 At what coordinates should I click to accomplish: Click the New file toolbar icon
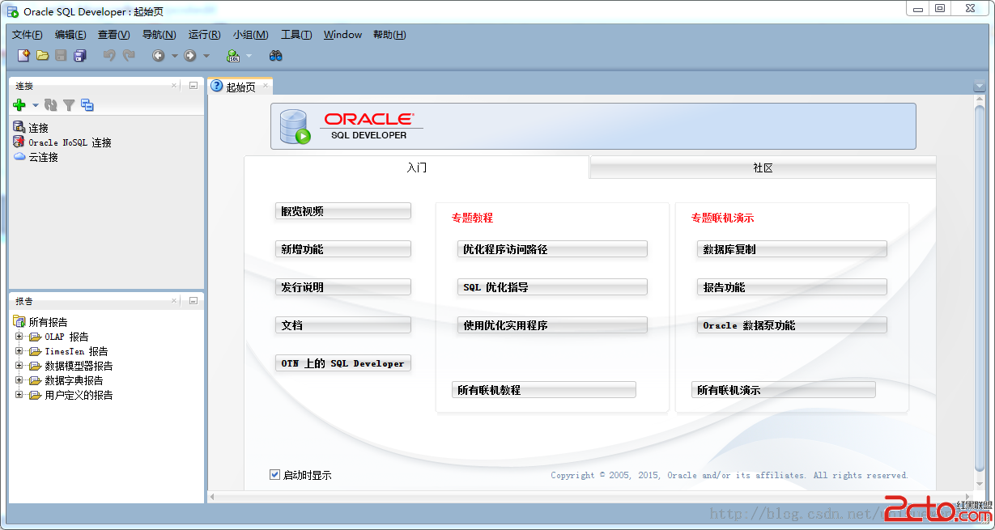pyautogui.click(x=24, y=56)
